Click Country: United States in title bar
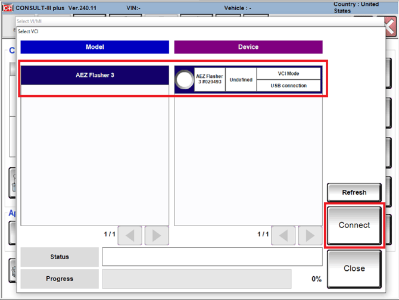 click(x=356, y=8)
